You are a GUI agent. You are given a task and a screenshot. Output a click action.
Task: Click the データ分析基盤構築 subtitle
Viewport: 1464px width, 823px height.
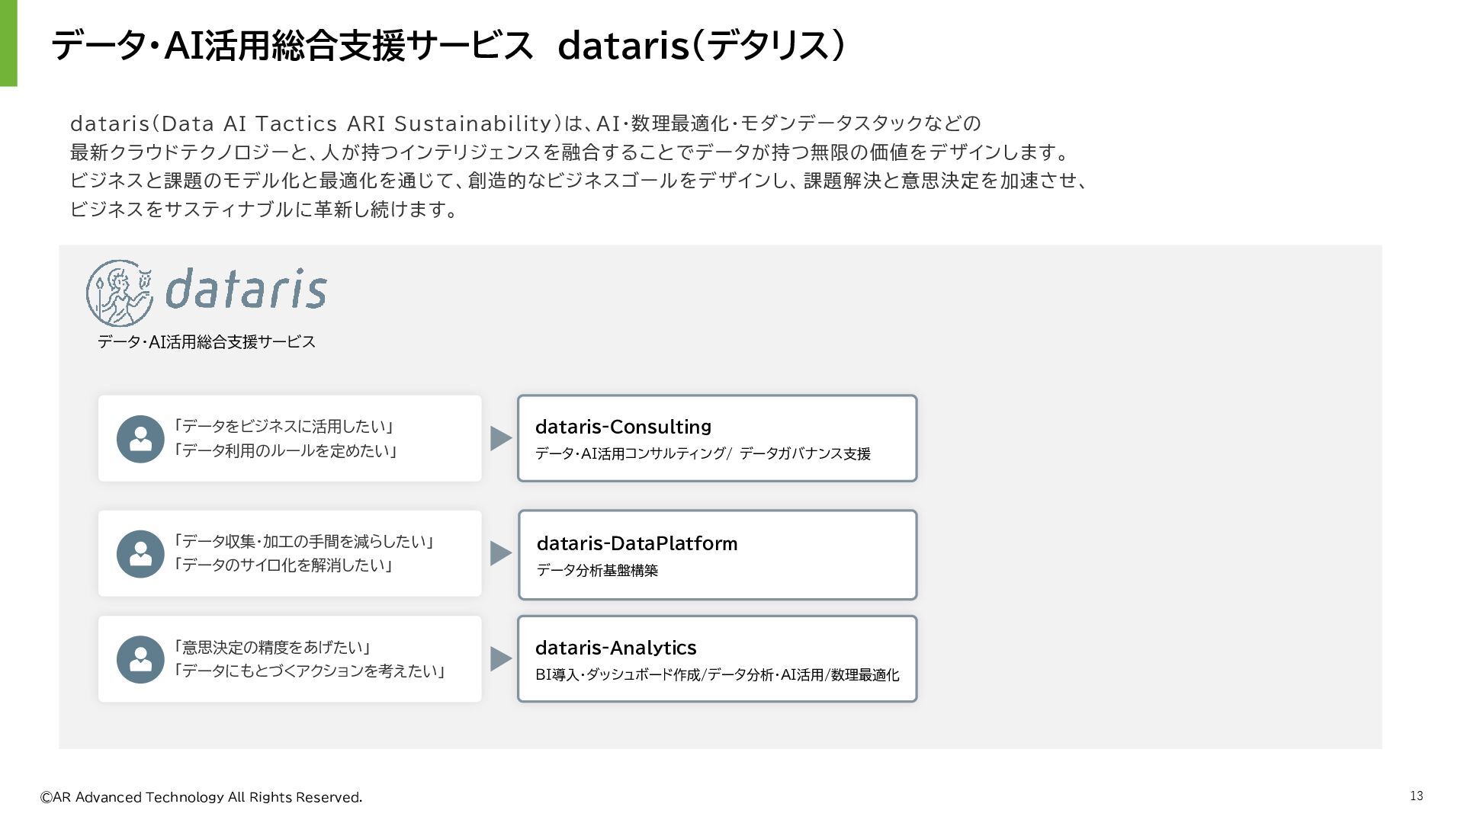(x=597, y=570)
